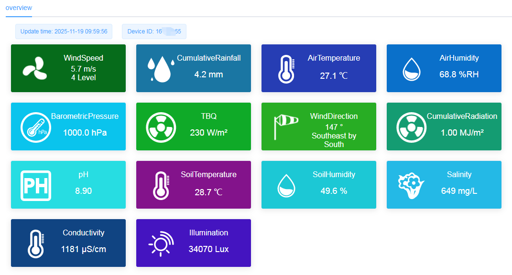
Task: Click the salinity crystal icon on Salinity card
Action: click(x=411, y=184)
